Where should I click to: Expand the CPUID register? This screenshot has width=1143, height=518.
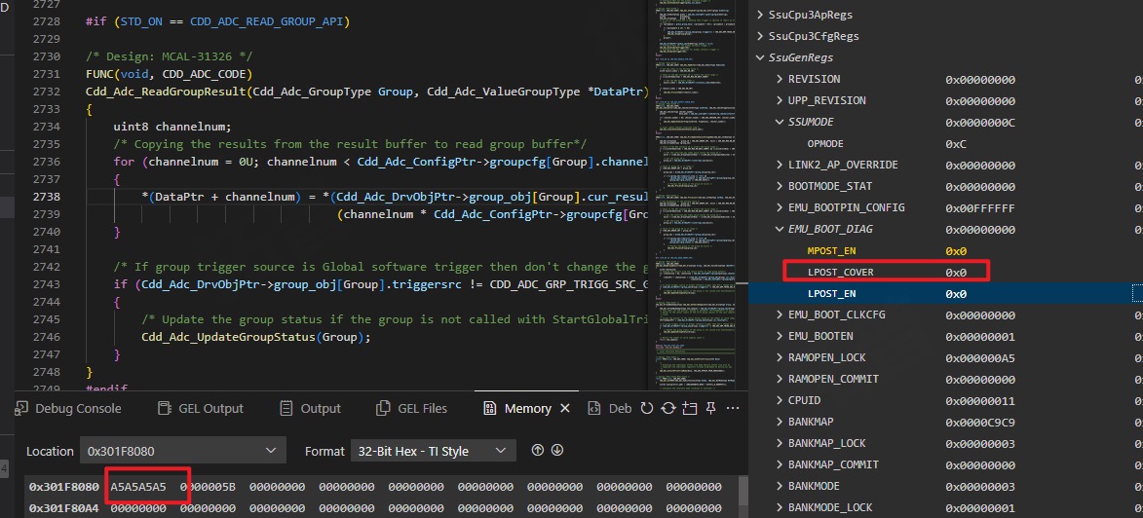[780, 401]
